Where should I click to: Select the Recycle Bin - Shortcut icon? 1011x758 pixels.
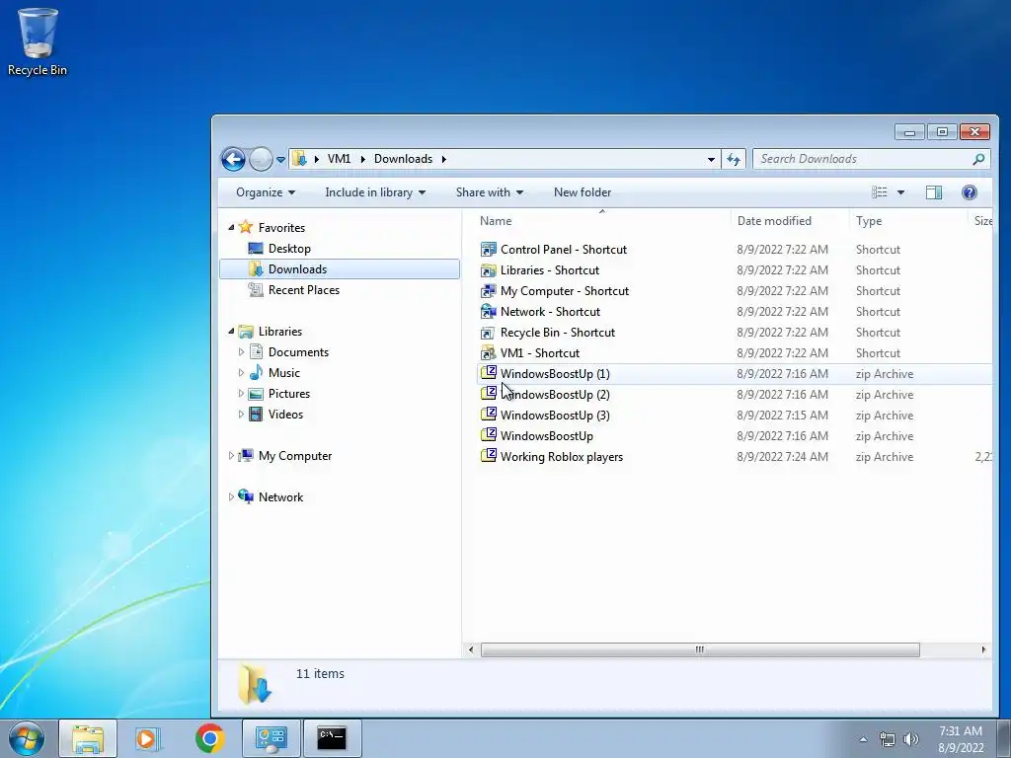489,332
